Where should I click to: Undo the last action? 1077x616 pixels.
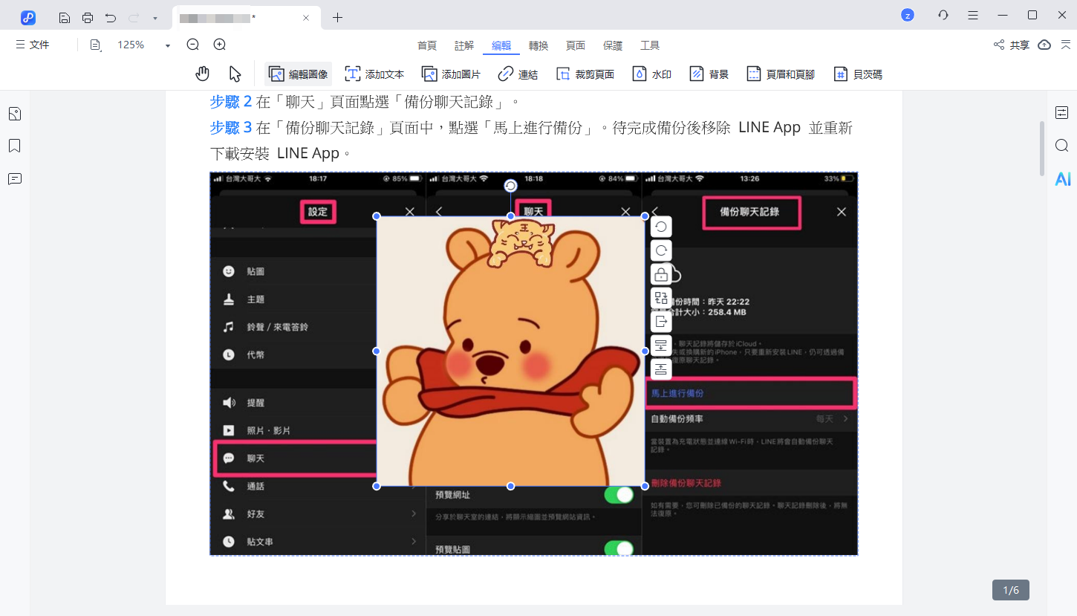(x=111, y=17)
